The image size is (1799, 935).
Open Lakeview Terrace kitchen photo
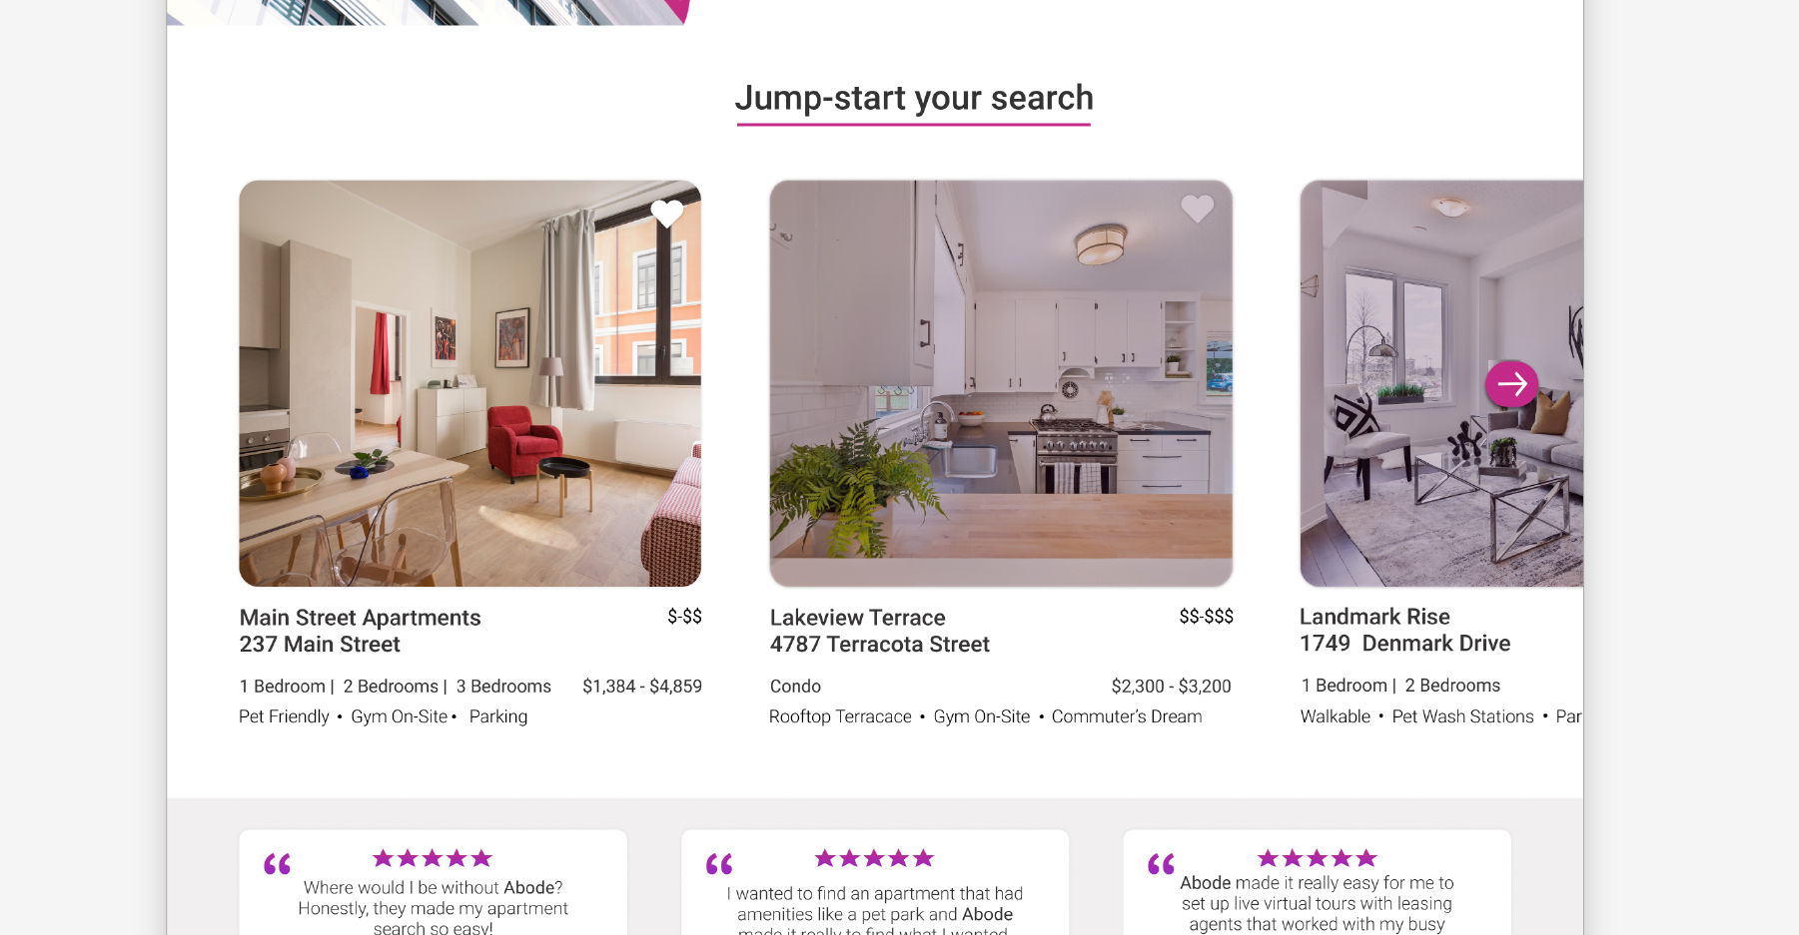pos(1001,383)
